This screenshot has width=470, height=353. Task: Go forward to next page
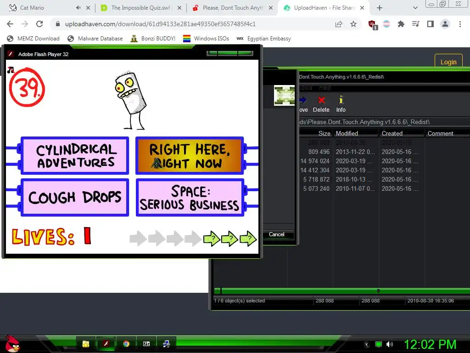click(25, 24)
